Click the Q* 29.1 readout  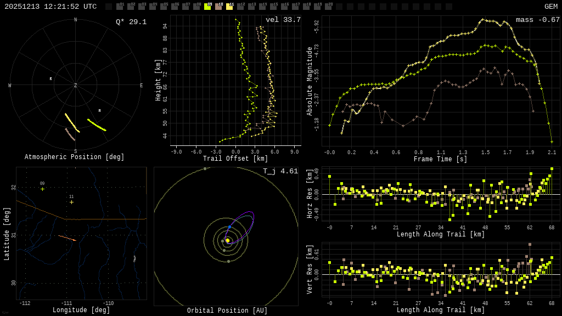point(131,22)
